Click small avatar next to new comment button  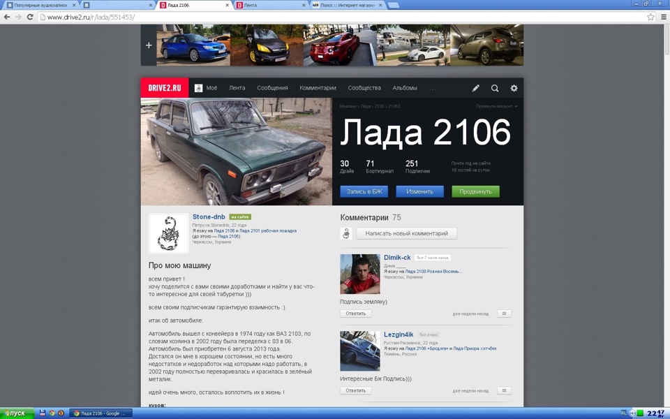[x=346, y=233]
